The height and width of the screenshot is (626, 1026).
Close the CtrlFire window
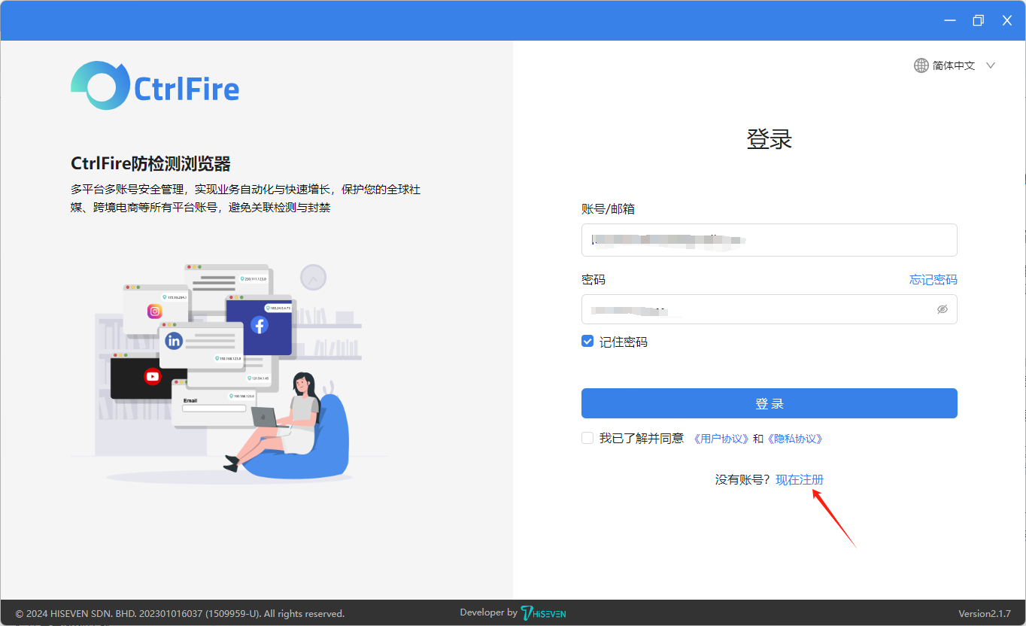click(x=1007, y=20)
